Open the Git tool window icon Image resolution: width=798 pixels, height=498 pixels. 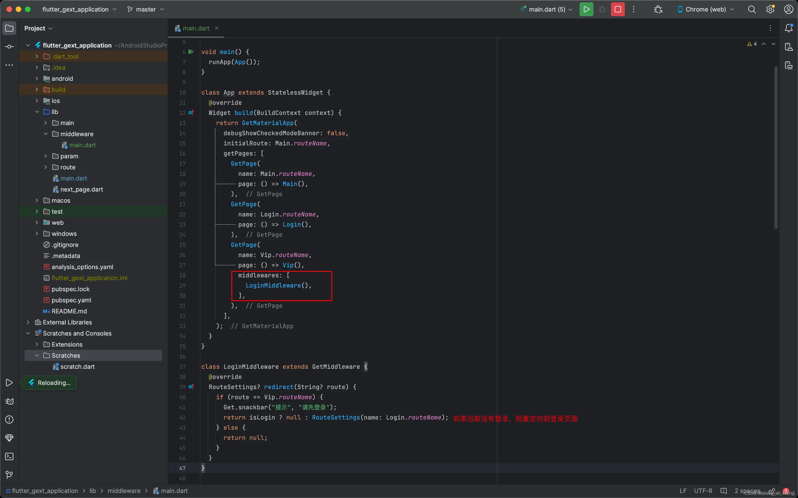pyautogui.click(x=9, y=474)
